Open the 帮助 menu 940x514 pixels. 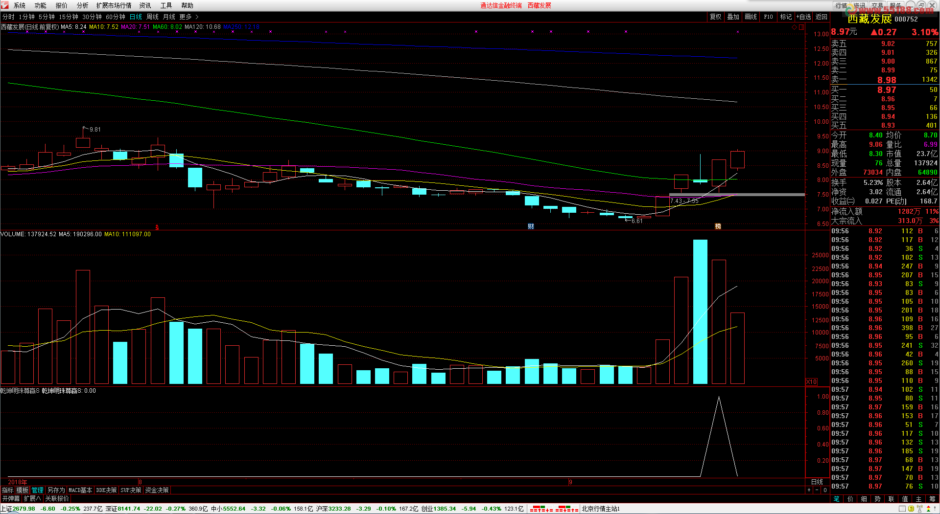tap(187, 5)
